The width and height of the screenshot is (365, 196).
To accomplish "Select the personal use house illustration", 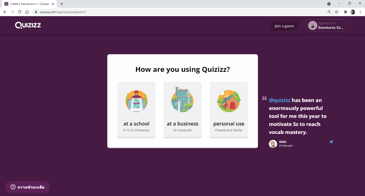I will coord(229,101).
